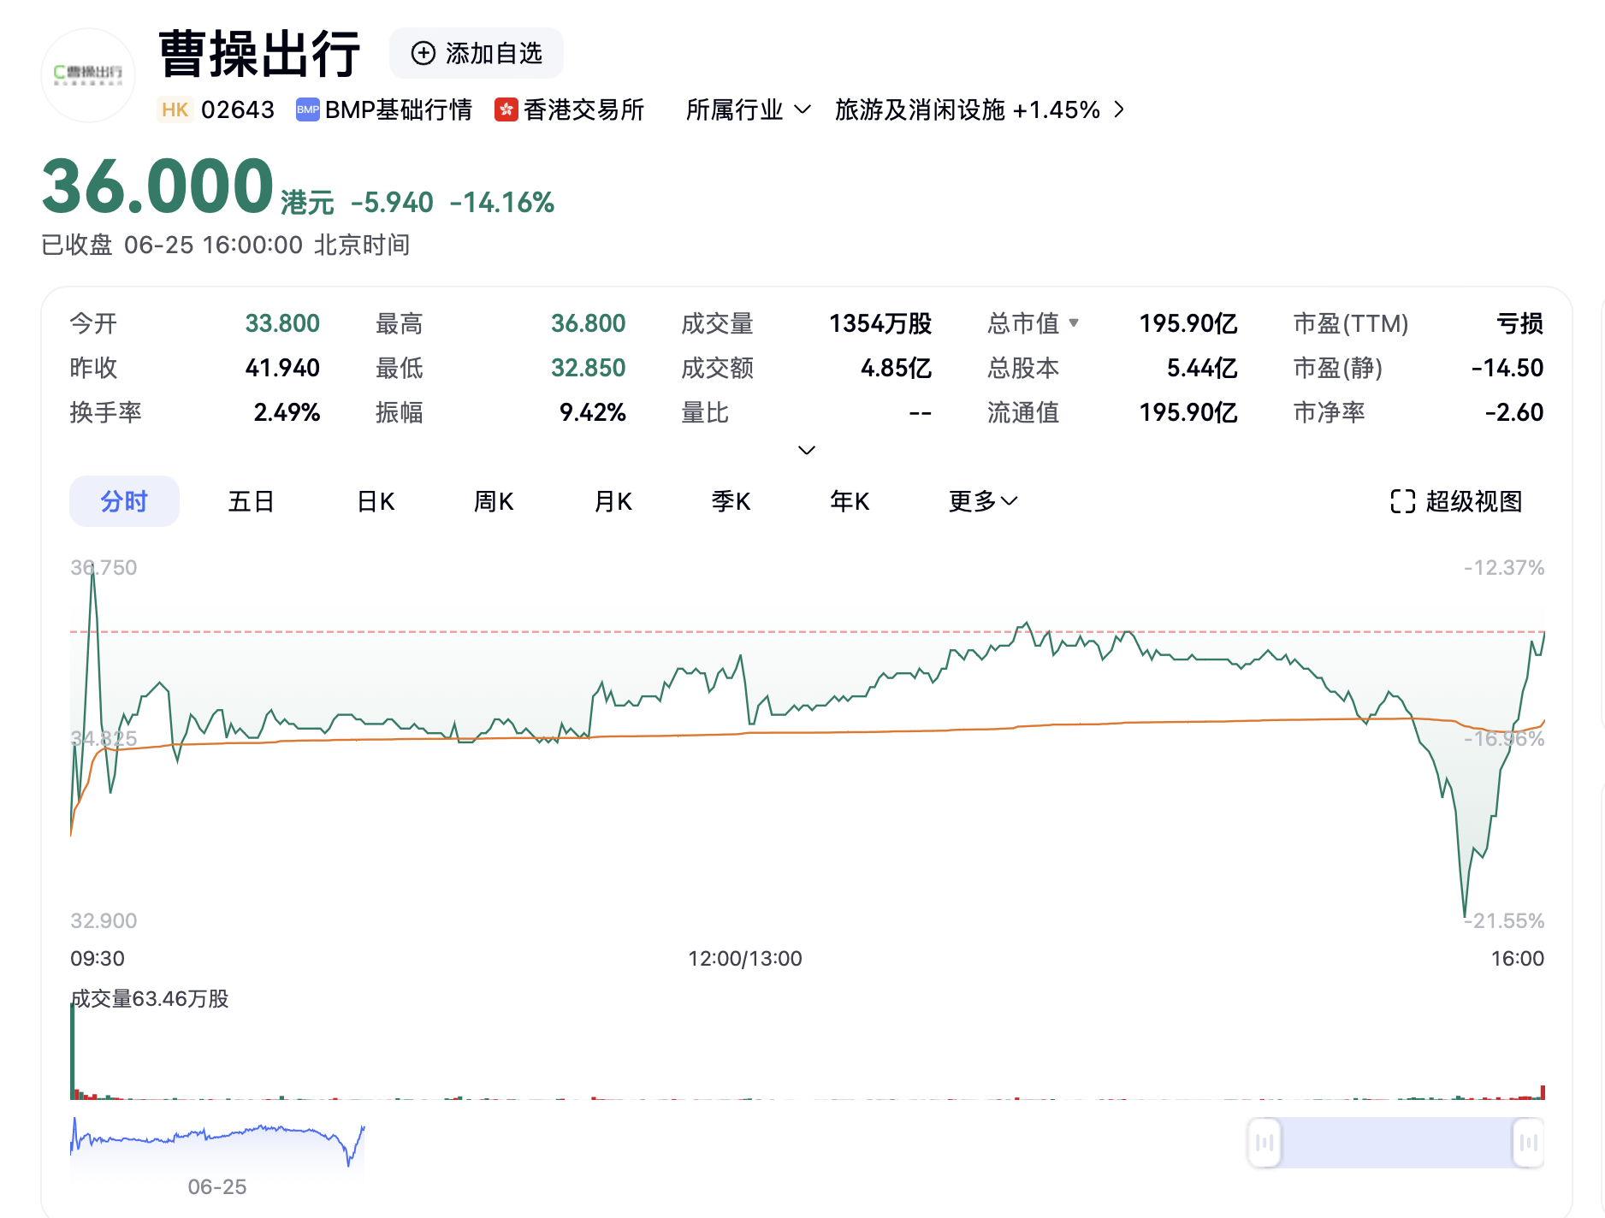Open the 更多 dropdown
The image size is (1605, 1218).
[983, 501]
